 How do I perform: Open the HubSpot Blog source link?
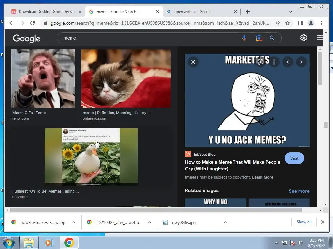click(200, 154)
